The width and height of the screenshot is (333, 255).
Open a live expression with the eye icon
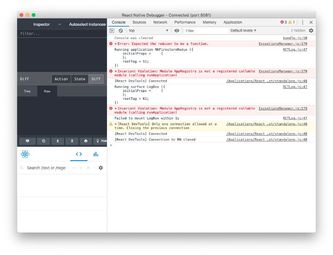point(176,30)
